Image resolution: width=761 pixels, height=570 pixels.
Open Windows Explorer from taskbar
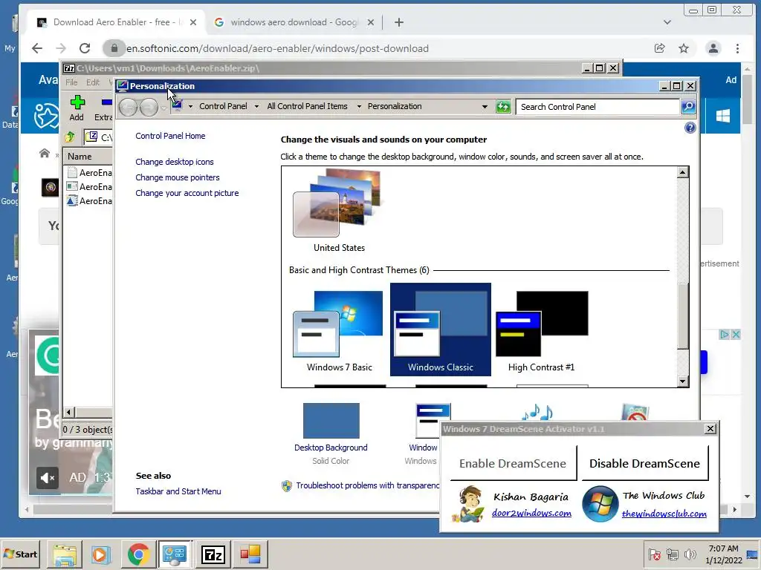tap(65, 554)
